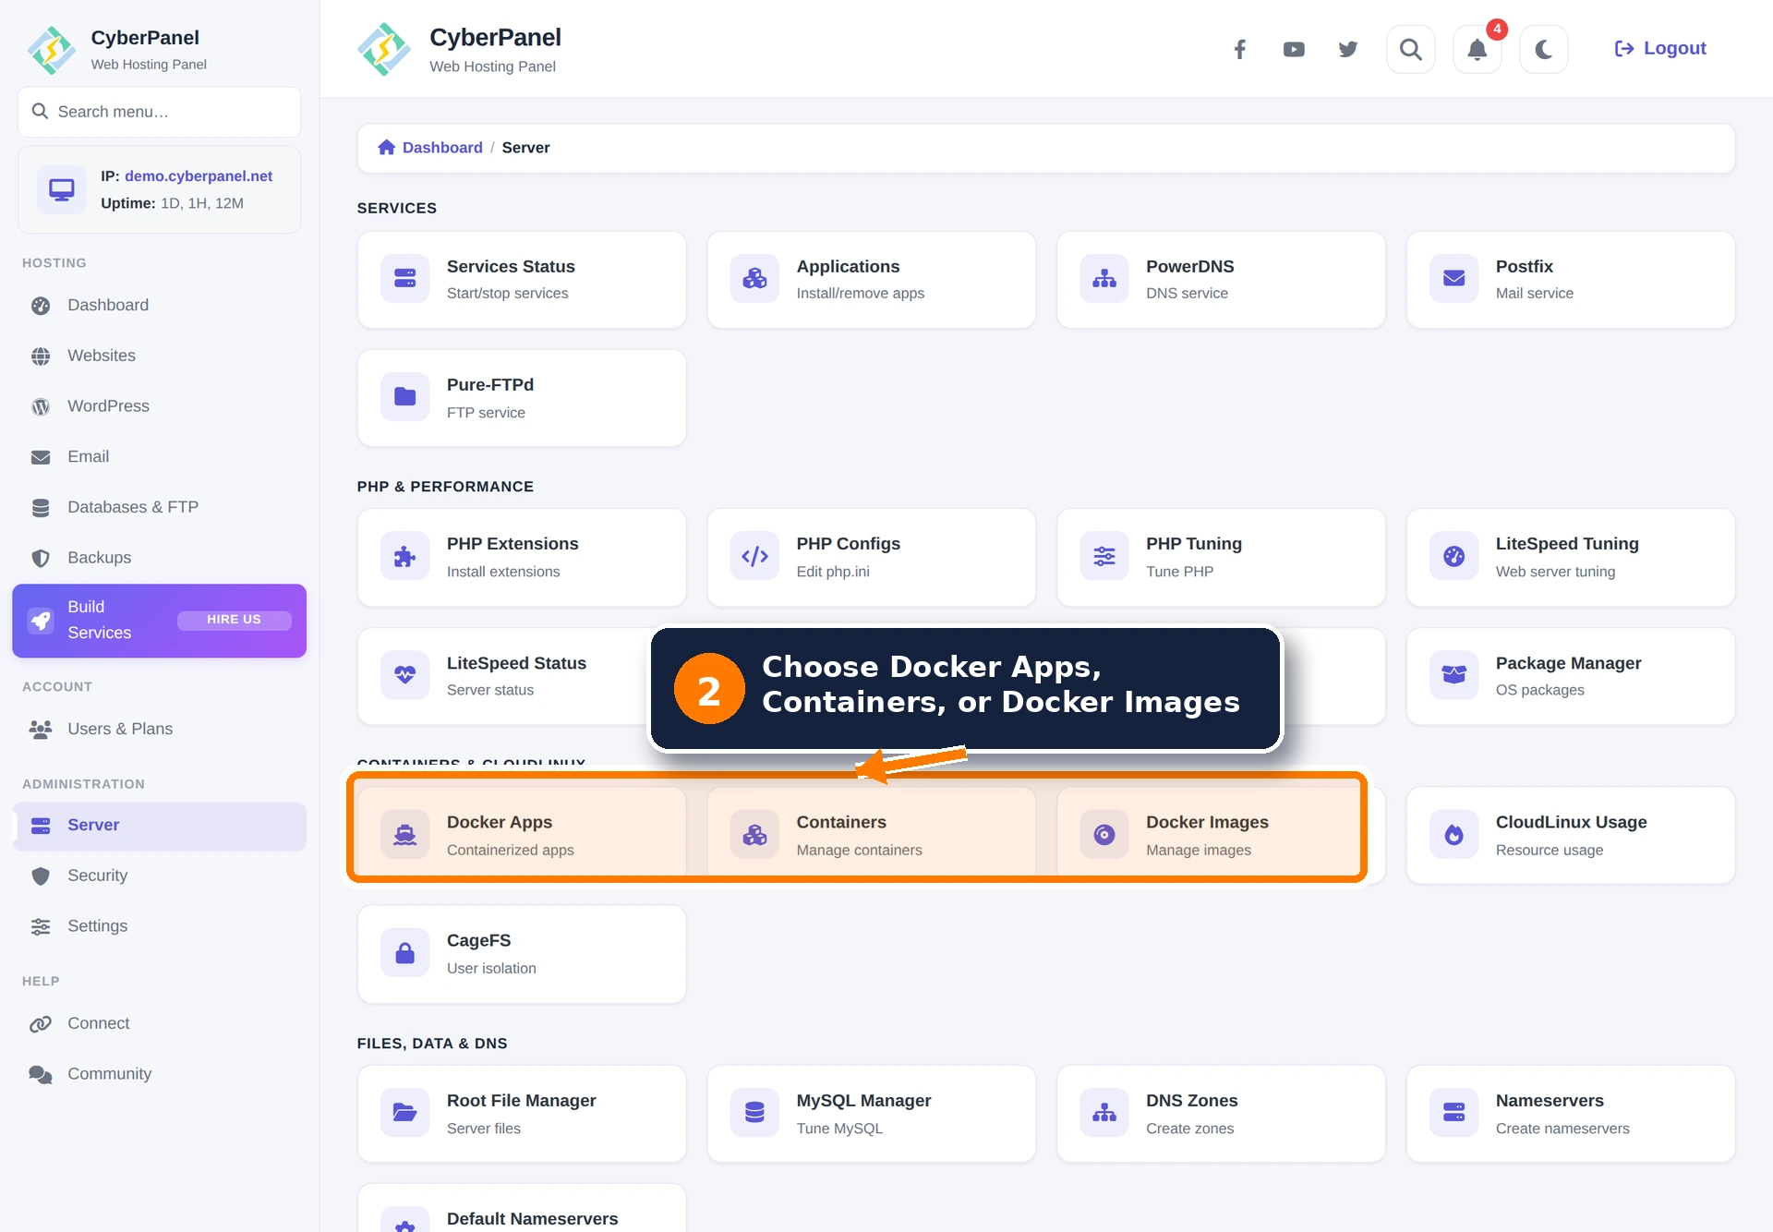This screenshot has width=1773, height=1232.
Task: Click the 'OS packages' text
Action: [1539, 691]
